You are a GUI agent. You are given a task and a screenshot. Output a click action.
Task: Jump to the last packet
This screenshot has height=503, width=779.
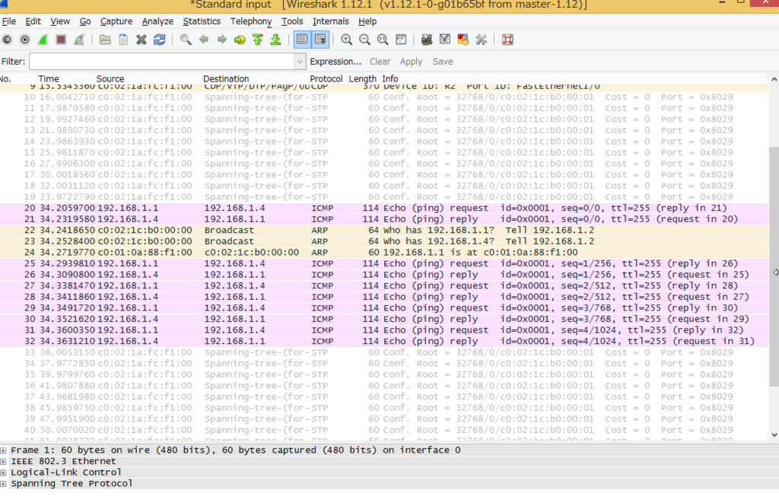click(x=275, y=40)
